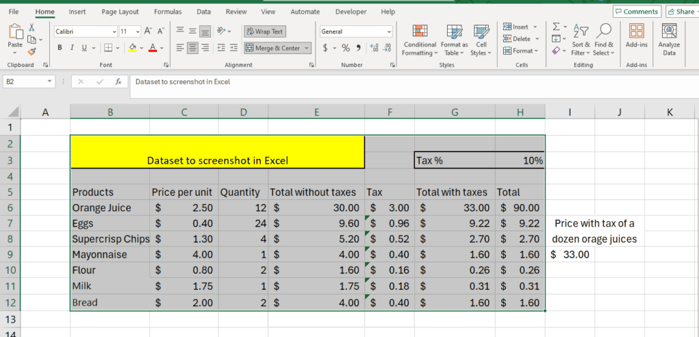Switch to the Page Layout tab
This screenshot has width=699, height=337.
pyautogui.click(x=120, y=12)
